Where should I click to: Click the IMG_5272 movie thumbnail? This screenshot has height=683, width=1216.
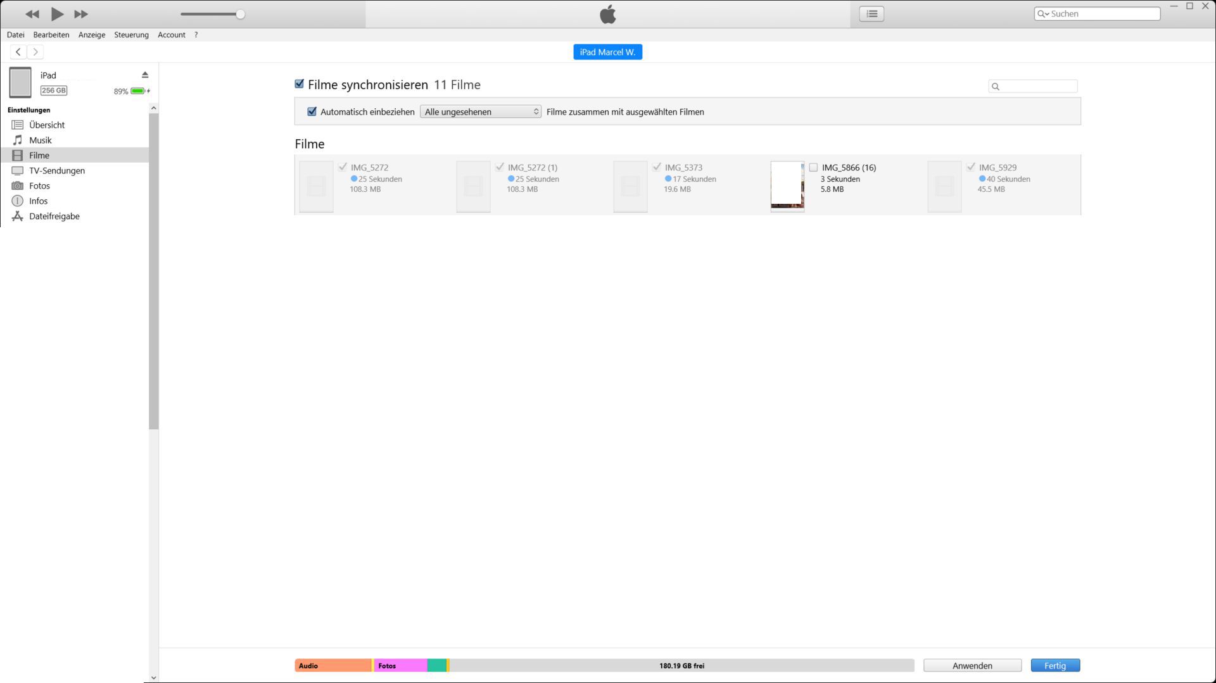(x=316, y=186)
